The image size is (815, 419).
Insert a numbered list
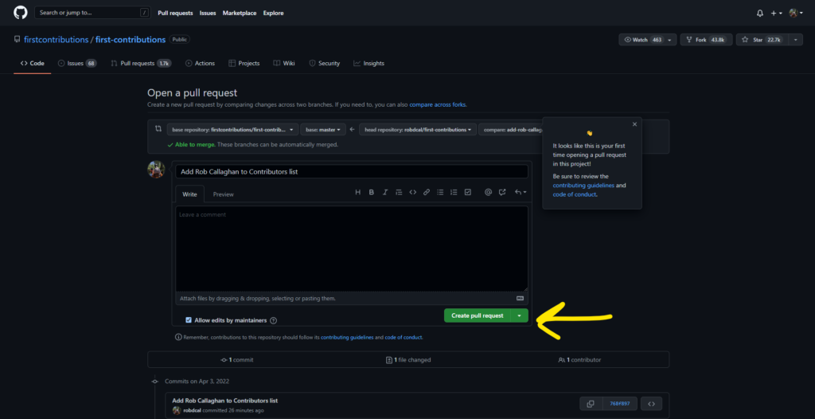pos(454,192)
